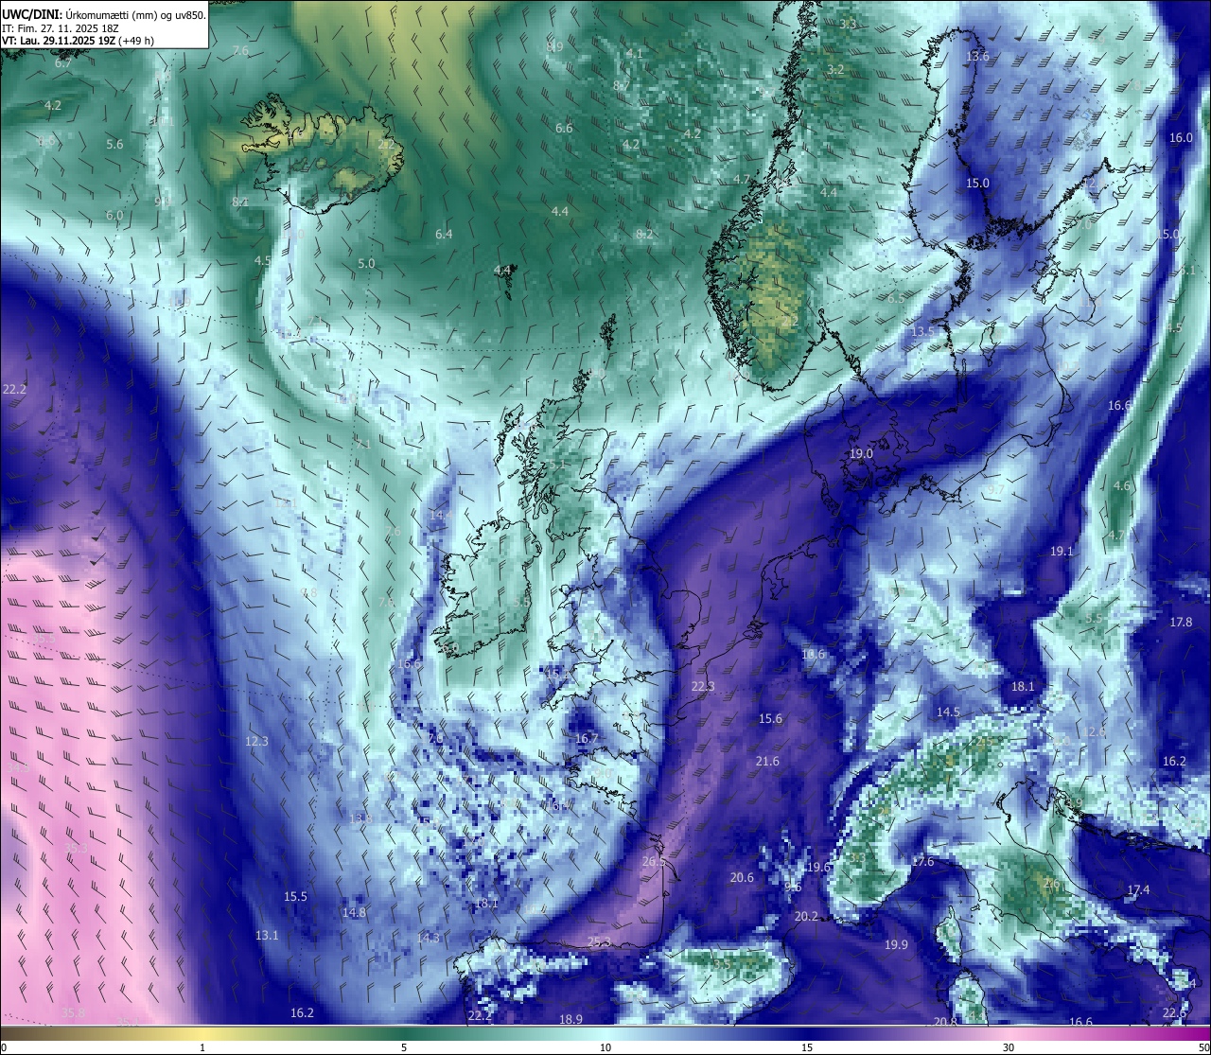Click the 4.6 value label

[1121, 486]
